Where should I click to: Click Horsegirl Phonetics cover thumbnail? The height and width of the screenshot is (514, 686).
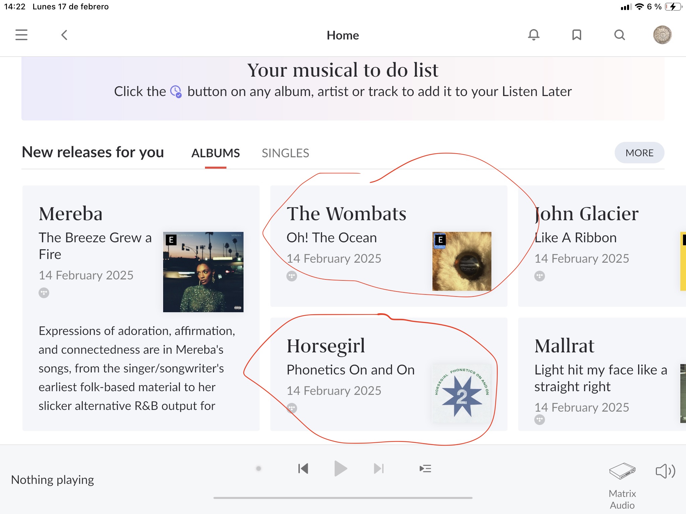pyautogui.click(x=462, y=394)
